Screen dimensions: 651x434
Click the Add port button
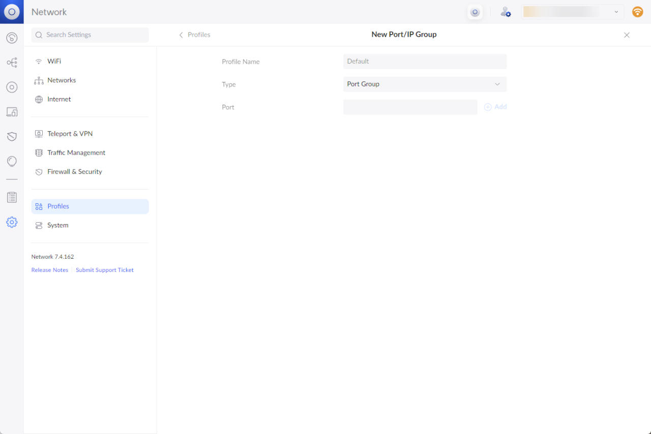coord(495,107)
